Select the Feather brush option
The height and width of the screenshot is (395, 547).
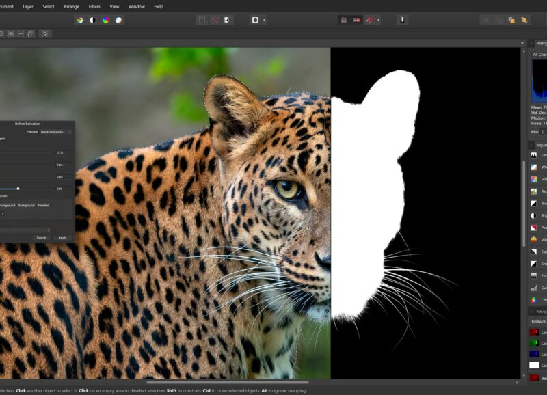(43, 205)
